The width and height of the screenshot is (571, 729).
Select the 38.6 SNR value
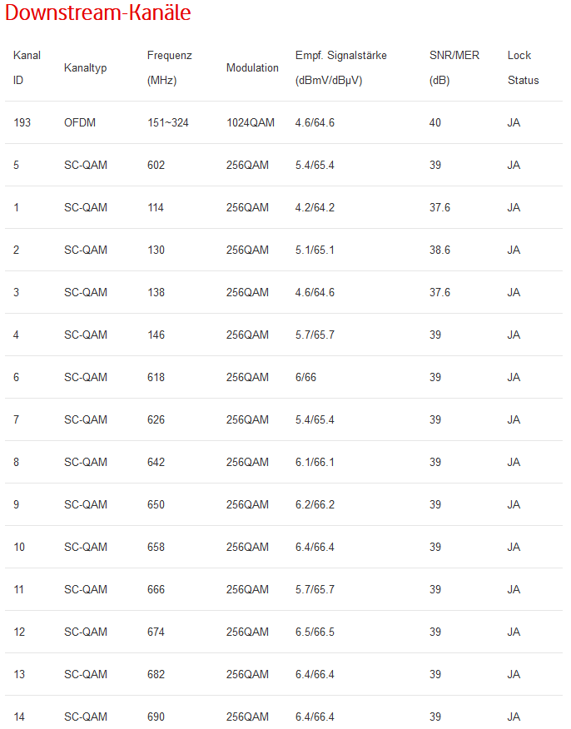pyautogui.click(x=439, y=250)
